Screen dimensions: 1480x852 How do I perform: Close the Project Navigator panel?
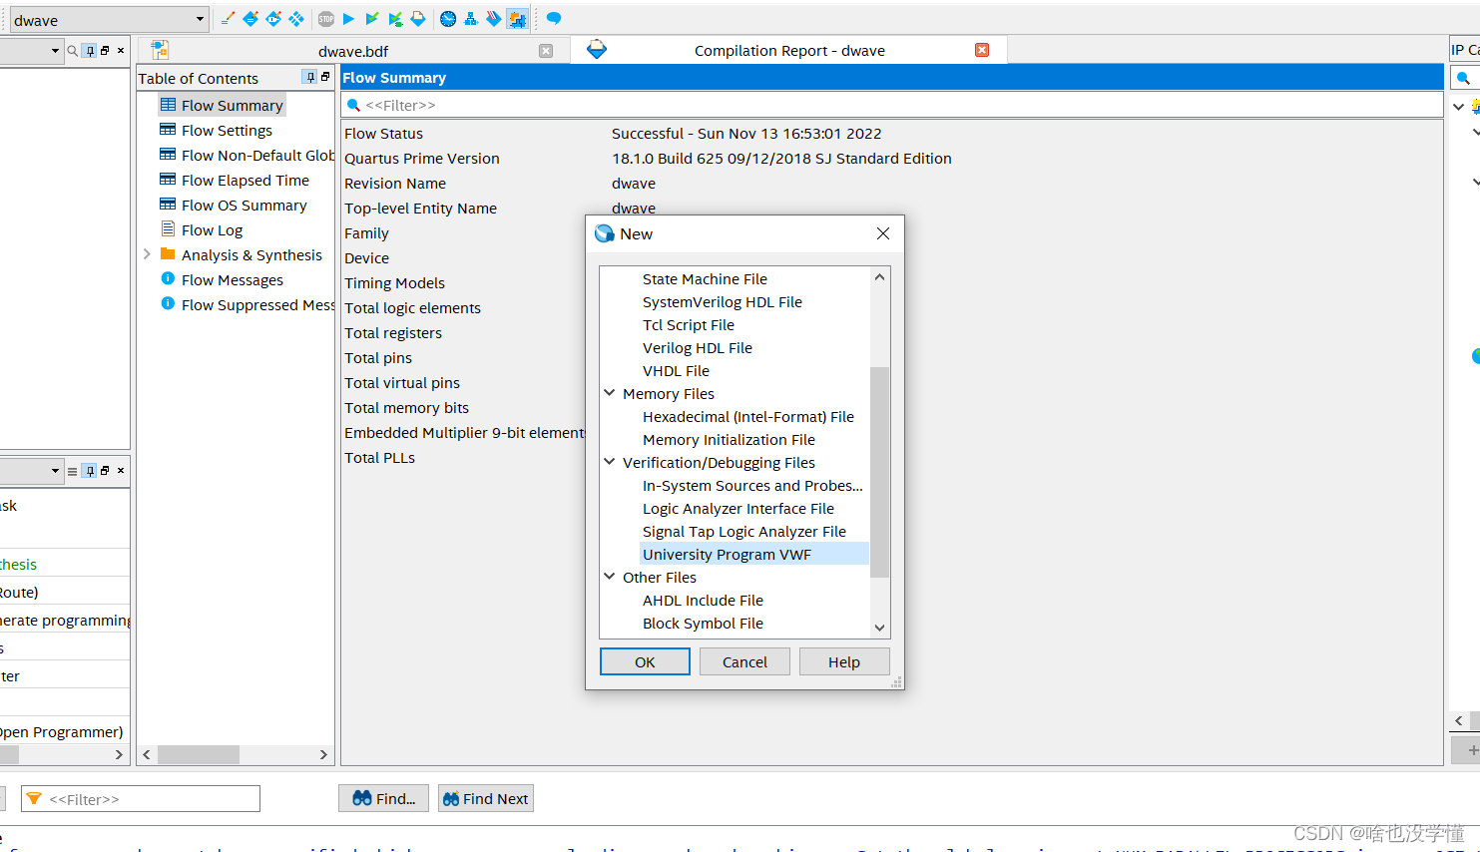coord(121,51)
